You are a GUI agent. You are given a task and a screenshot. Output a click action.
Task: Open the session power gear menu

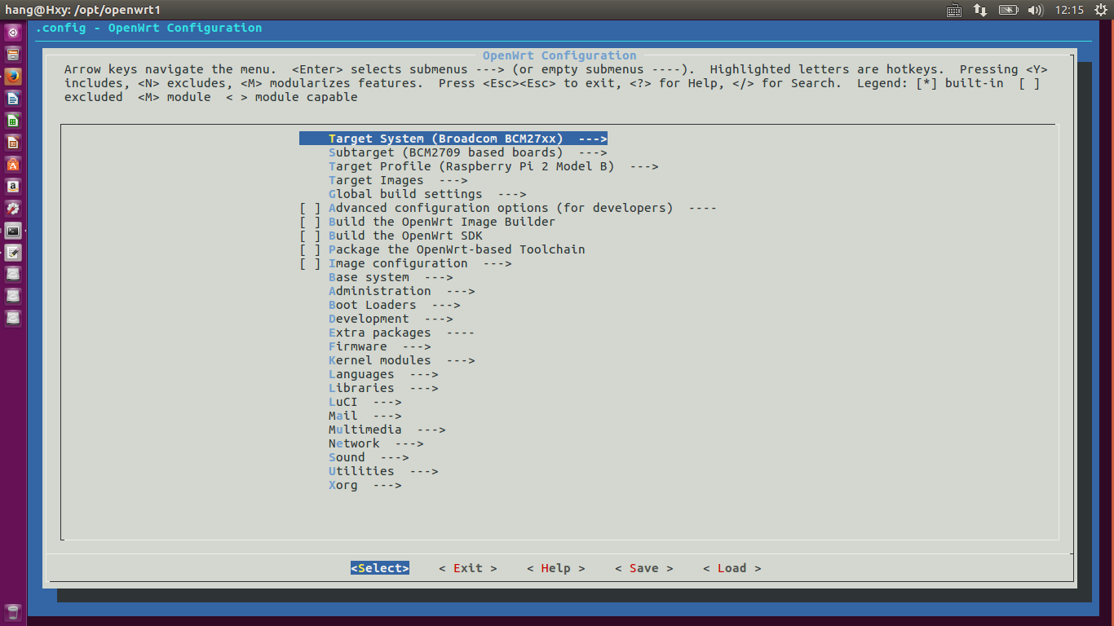pyautogui.click(x=1101, y=10)
